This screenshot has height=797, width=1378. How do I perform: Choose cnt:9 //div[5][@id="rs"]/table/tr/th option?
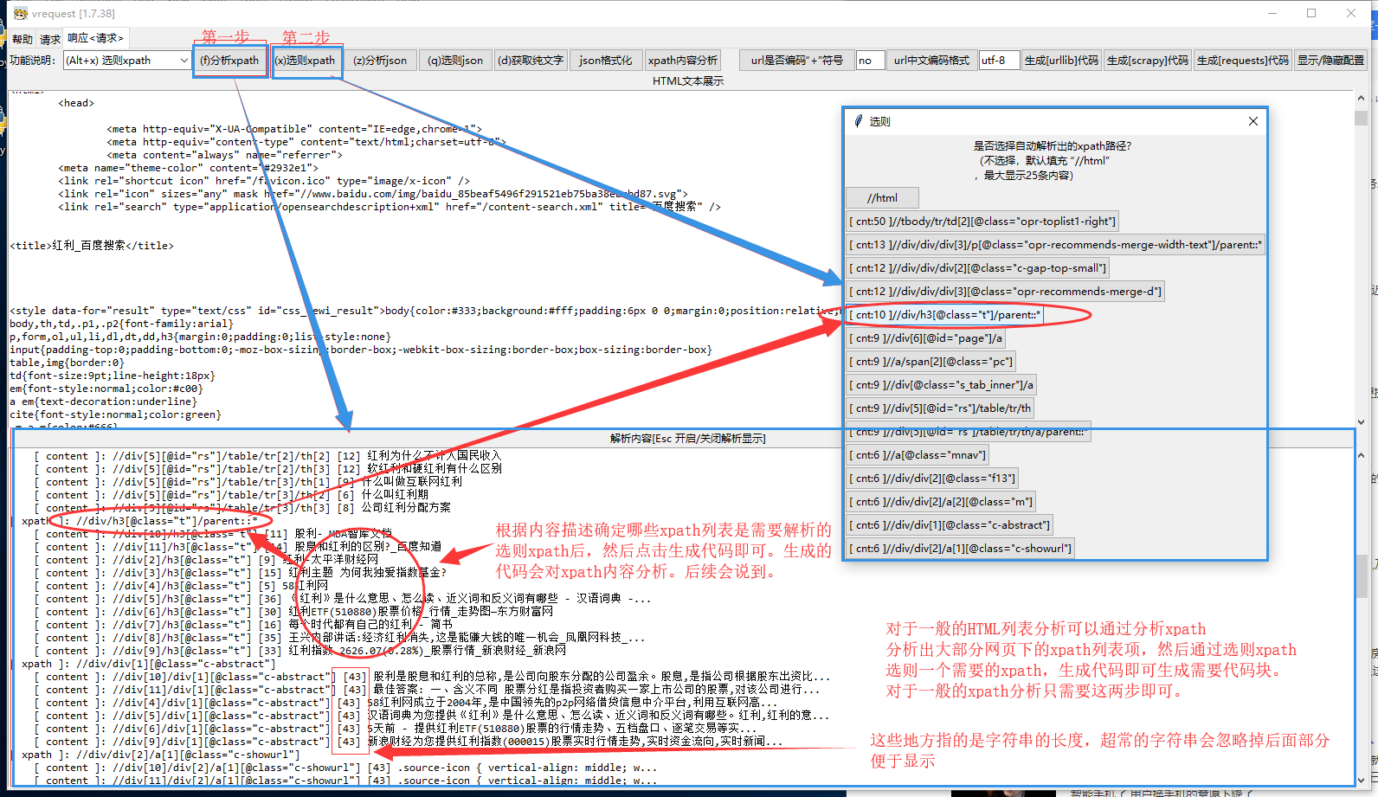[939, 408]
